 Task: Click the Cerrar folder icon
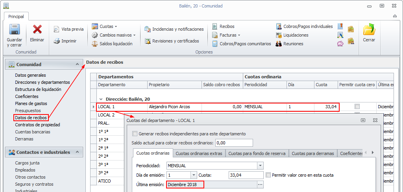[x=369, y=30]
